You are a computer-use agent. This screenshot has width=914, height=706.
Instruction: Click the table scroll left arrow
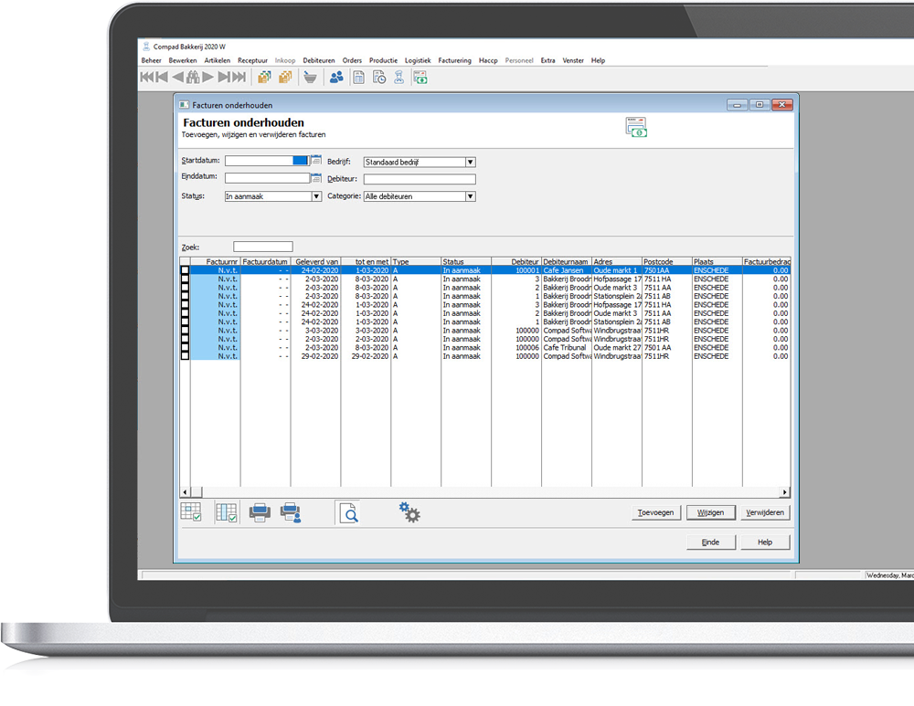(x=185, y=492)
